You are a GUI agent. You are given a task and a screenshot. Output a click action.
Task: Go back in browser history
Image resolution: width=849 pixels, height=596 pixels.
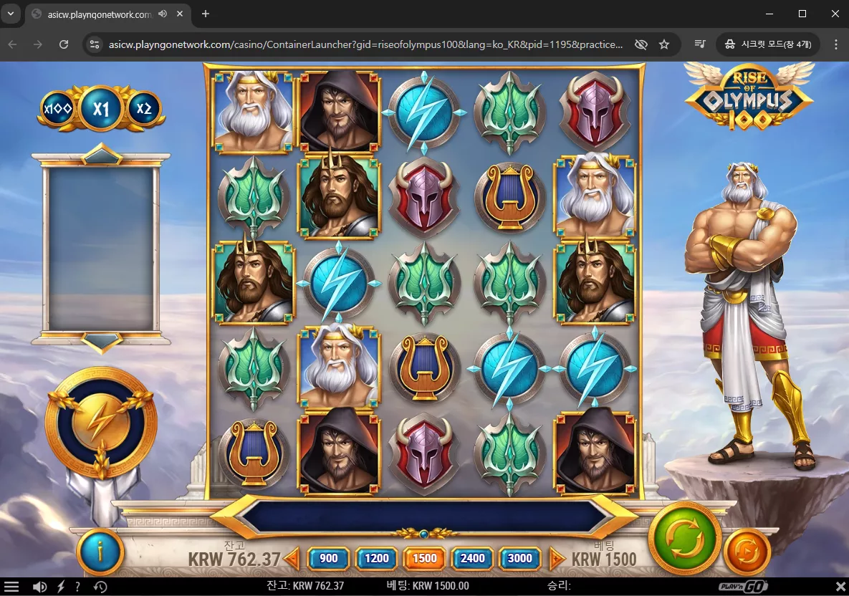click(12, 44)
